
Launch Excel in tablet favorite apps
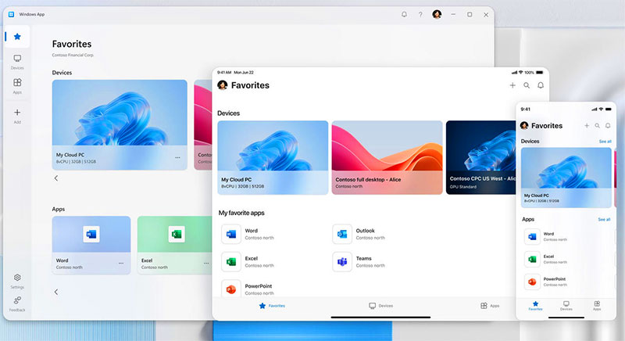248,262
